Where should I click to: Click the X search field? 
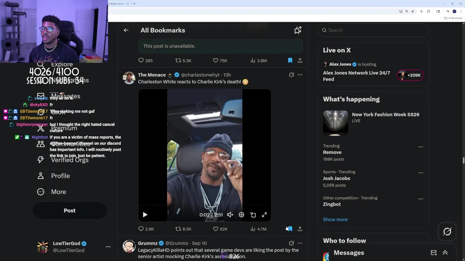tap(373, 30)
